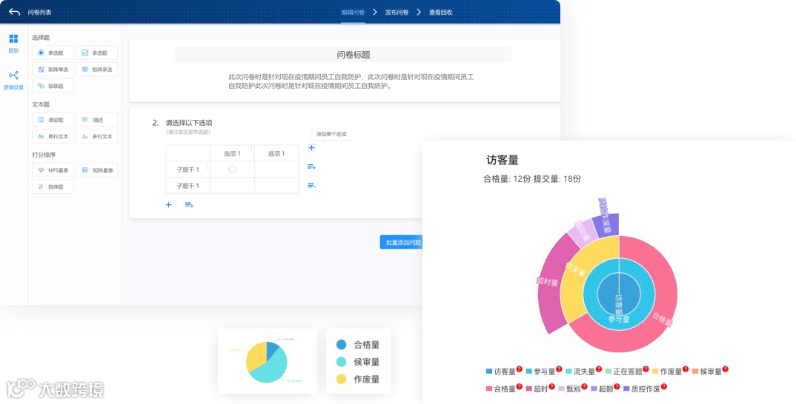Viewport: 796px width, 404px height.
Task: Click the teal 候审量 dot in pie legend card
Action: click(341, 362)
